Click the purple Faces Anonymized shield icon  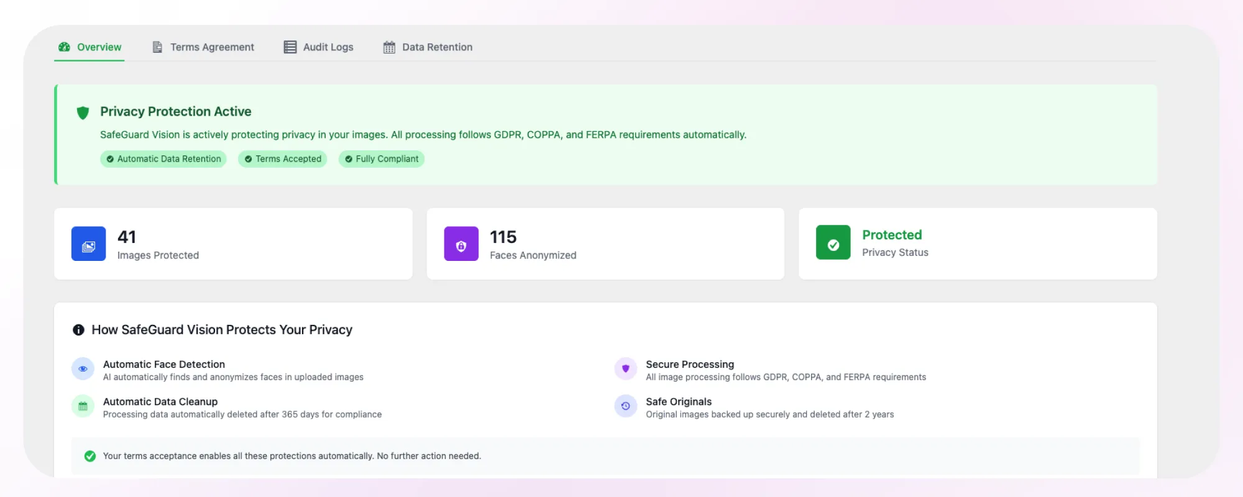tap(461, 244)
